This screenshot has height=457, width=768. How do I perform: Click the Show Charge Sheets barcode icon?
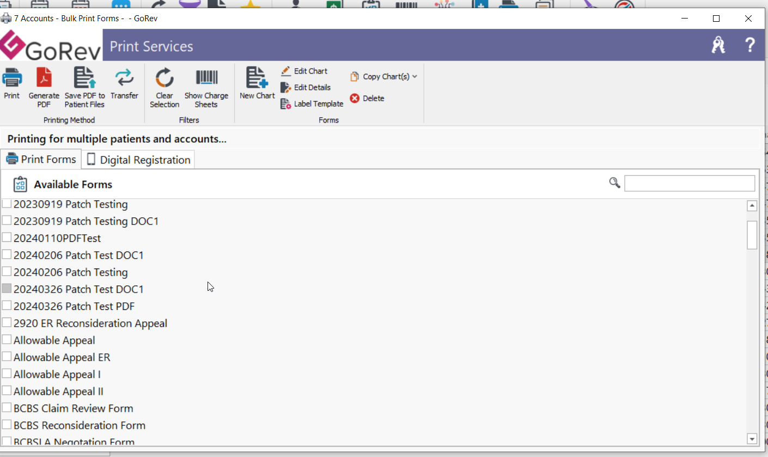pyautogui.click(x=206, y=77)
